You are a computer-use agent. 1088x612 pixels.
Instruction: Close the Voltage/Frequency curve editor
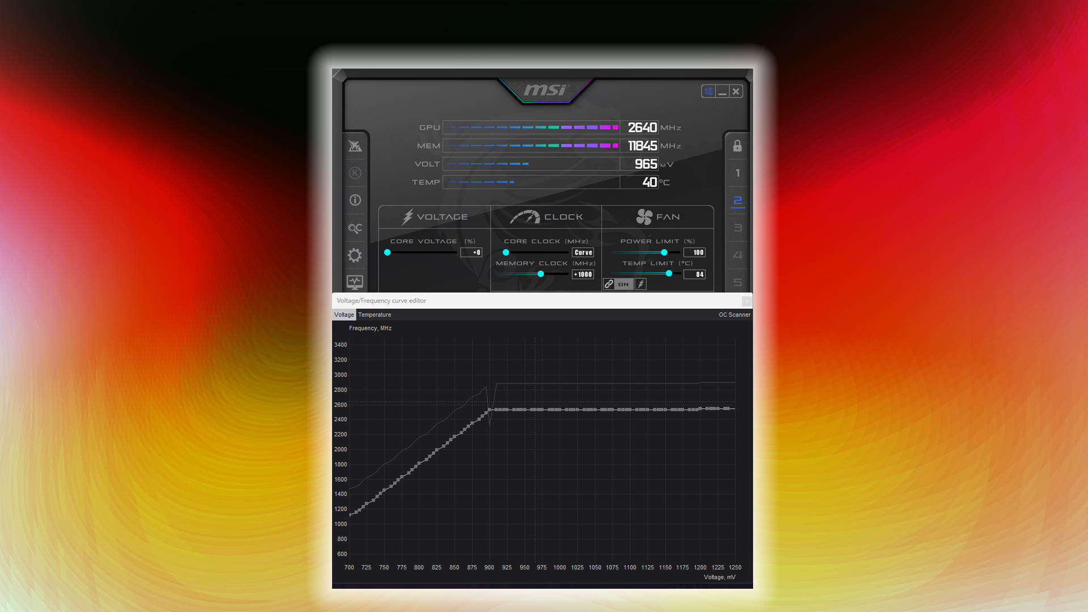[x=747, y=301]
